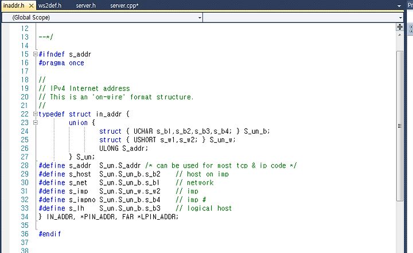
Task: Collapse the union block on line 23
Action: pos(36,123)
